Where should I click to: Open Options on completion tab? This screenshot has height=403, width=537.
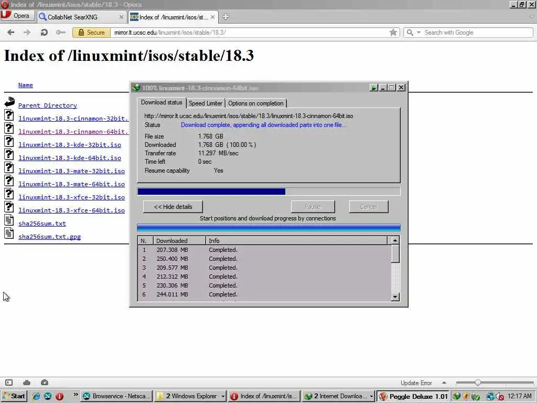coord(256,103)
